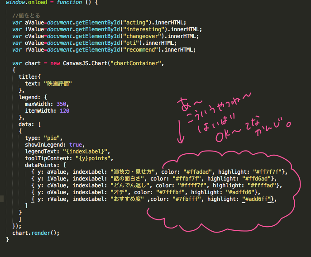Click the "acting" string in the aValue line
Screen dimensions: 311x257
(136, 23)
